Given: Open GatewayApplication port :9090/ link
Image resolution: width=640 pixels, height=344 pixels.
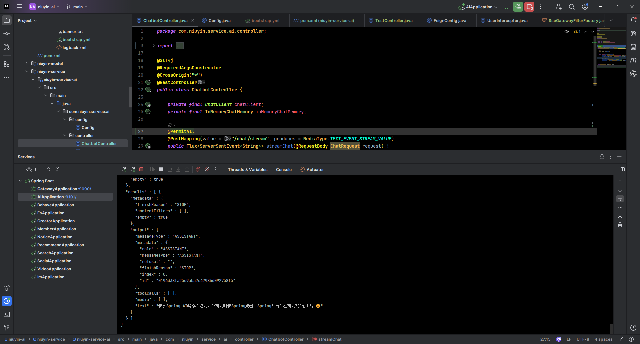Looking at the screenshot, I should click(85, 189).
